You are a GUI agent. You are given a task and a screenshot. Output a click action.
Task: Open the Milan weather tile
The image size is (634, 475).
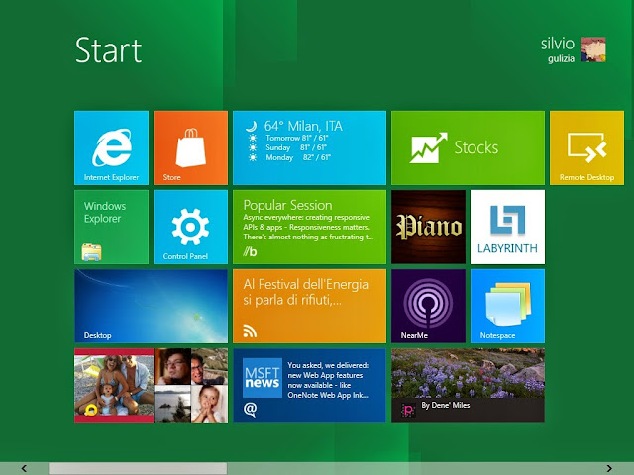coord(309,147)
